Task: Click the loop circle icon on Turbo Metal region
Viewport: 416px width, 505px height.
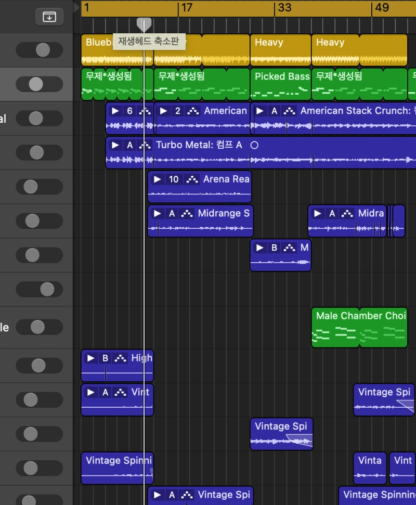Action: [x=254, y=145]
